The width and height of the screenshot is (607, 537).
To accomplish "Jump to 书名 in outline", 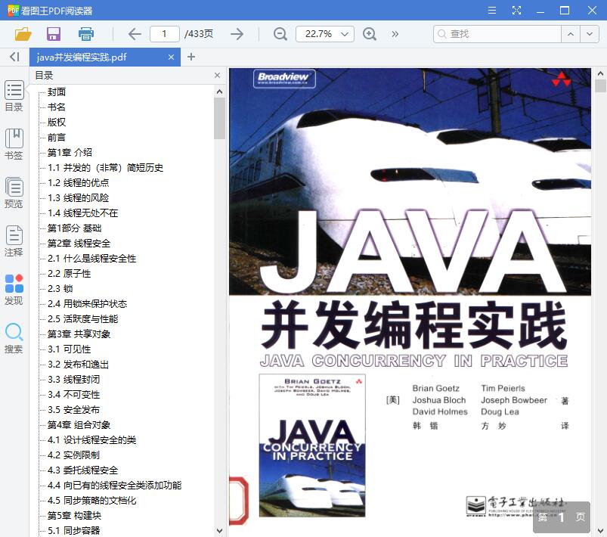I will point(57,107).
